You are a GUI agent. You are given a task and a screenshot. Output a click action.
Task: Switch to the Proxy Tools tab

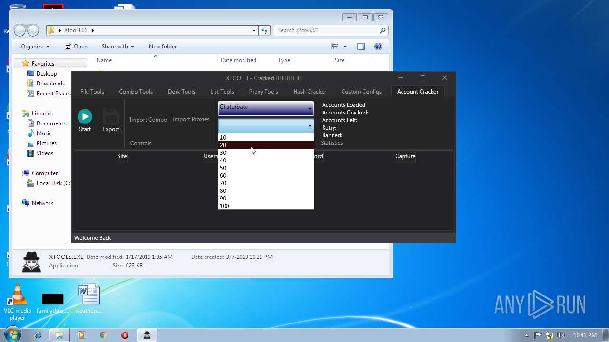point(264,92)
